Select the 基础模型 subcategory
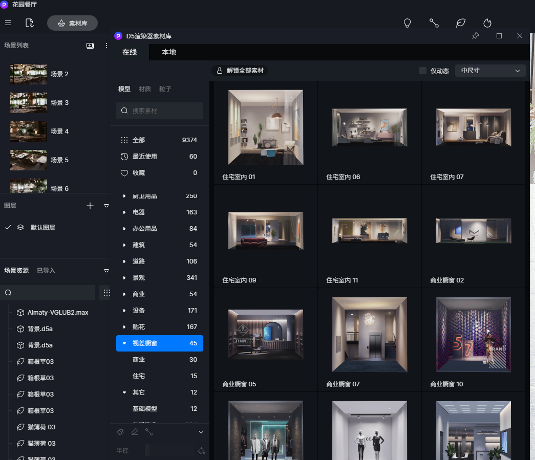Screen dimensions: 535x460 pos(159,408)
